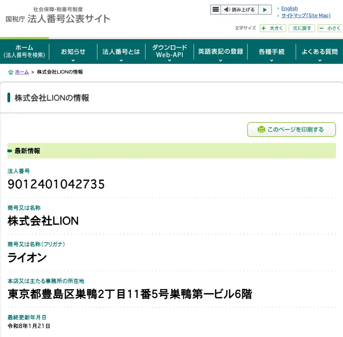Viewport: 343px width, 337px height.
Task: Open the English version link
Action: (x=289, y=8)
